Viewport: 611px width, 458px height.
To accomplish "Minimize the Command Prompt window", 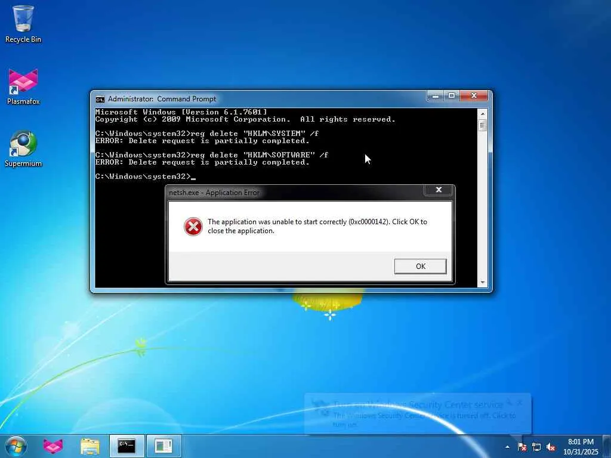I will [436, 95].
